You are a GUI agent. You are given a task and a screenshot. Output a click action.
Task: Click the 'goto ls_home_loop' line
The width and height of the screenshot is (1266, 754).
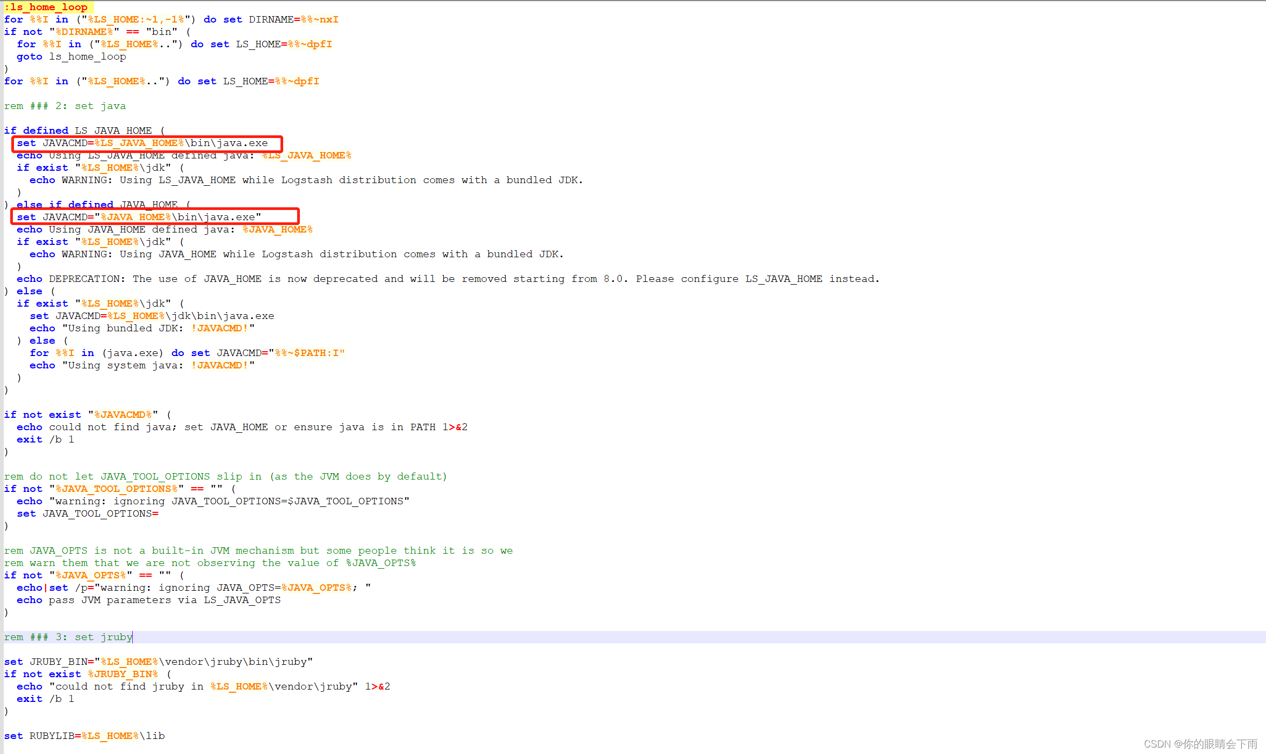(x=71, y=56)
